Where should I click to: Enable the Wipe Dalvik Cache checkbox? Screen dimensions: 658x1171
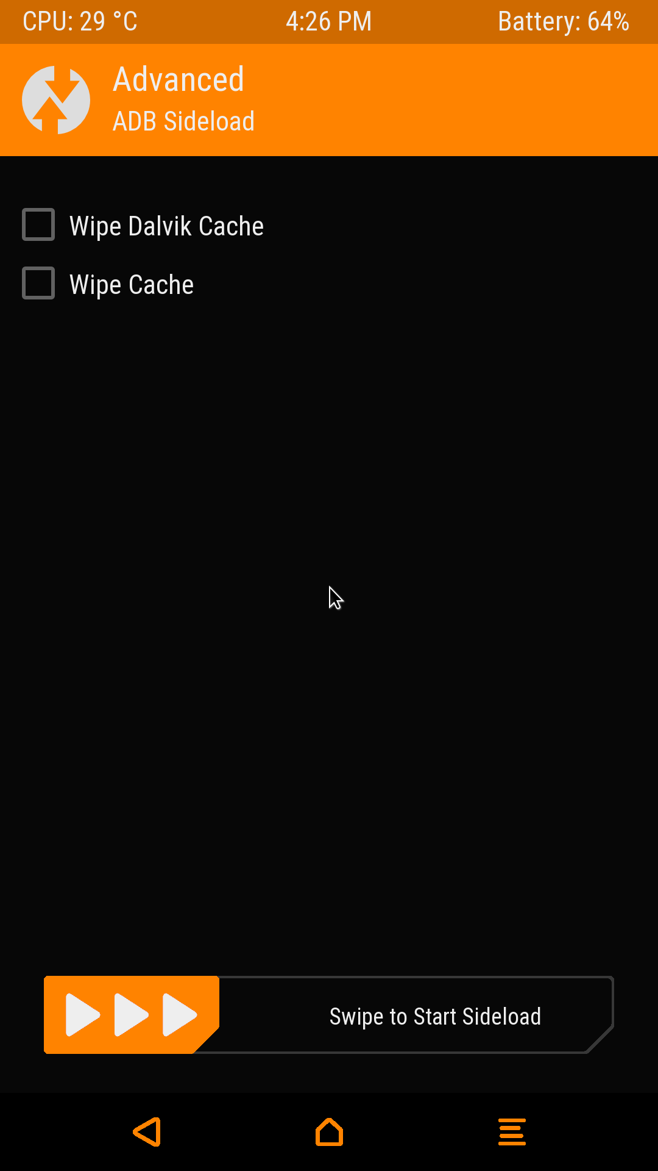38,224
